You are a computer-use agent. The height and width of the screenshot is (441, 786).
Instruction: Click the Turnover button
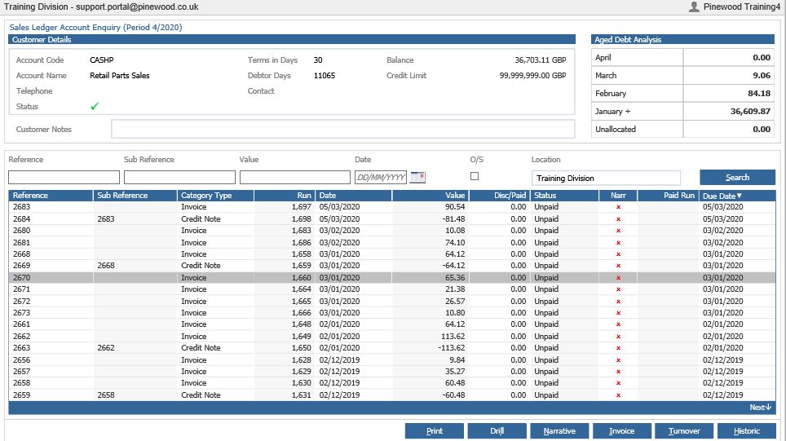click(x=684, y=431)
